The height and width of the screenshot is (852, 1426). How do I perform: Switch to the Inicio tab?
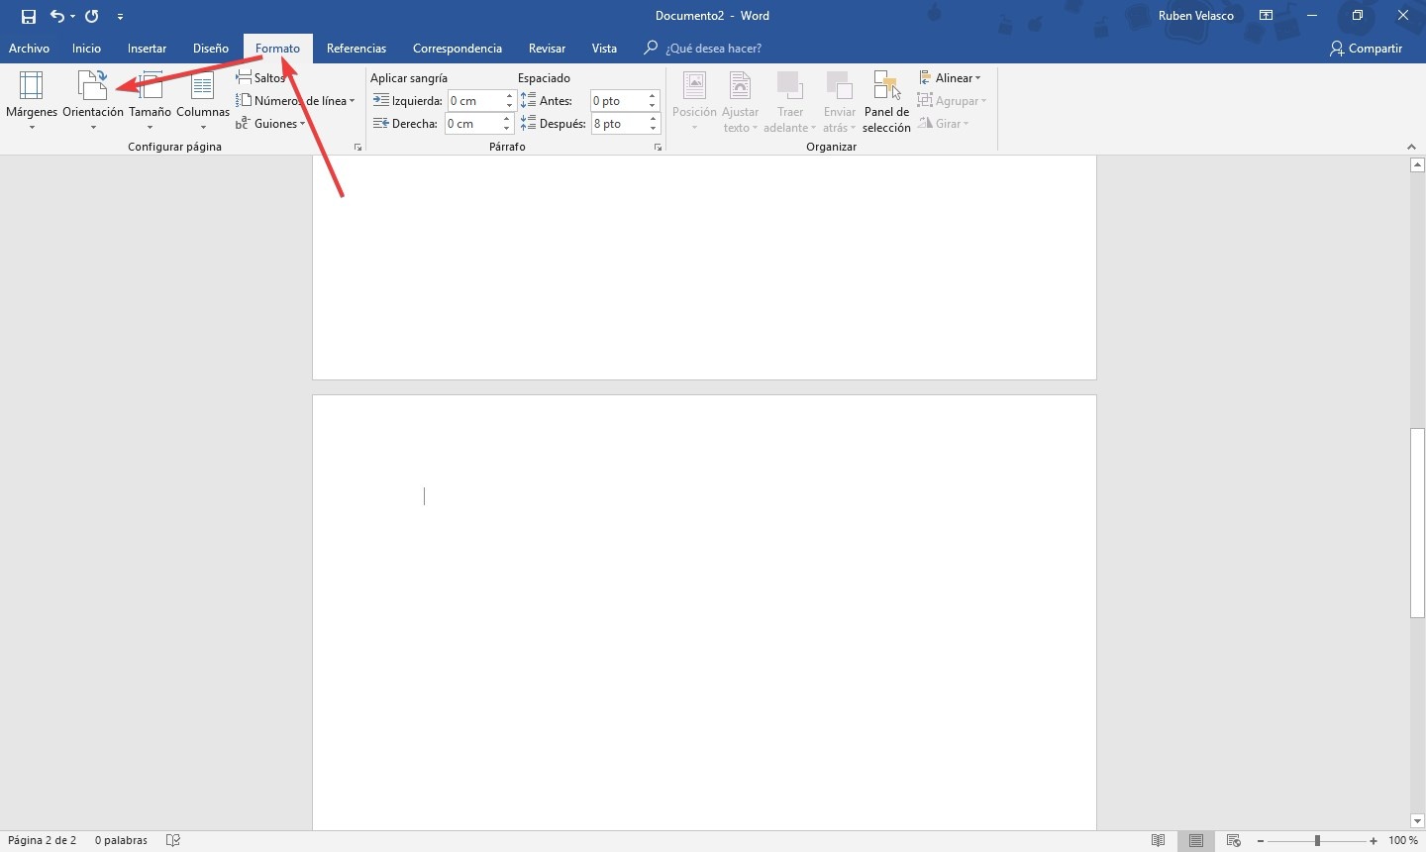click(x=86, y=48)
